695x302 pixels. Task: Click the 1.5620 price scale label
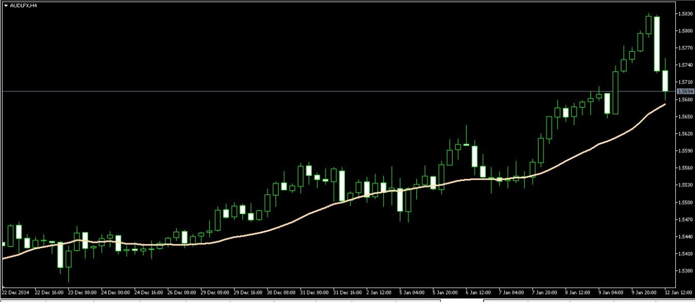point(685,134)
